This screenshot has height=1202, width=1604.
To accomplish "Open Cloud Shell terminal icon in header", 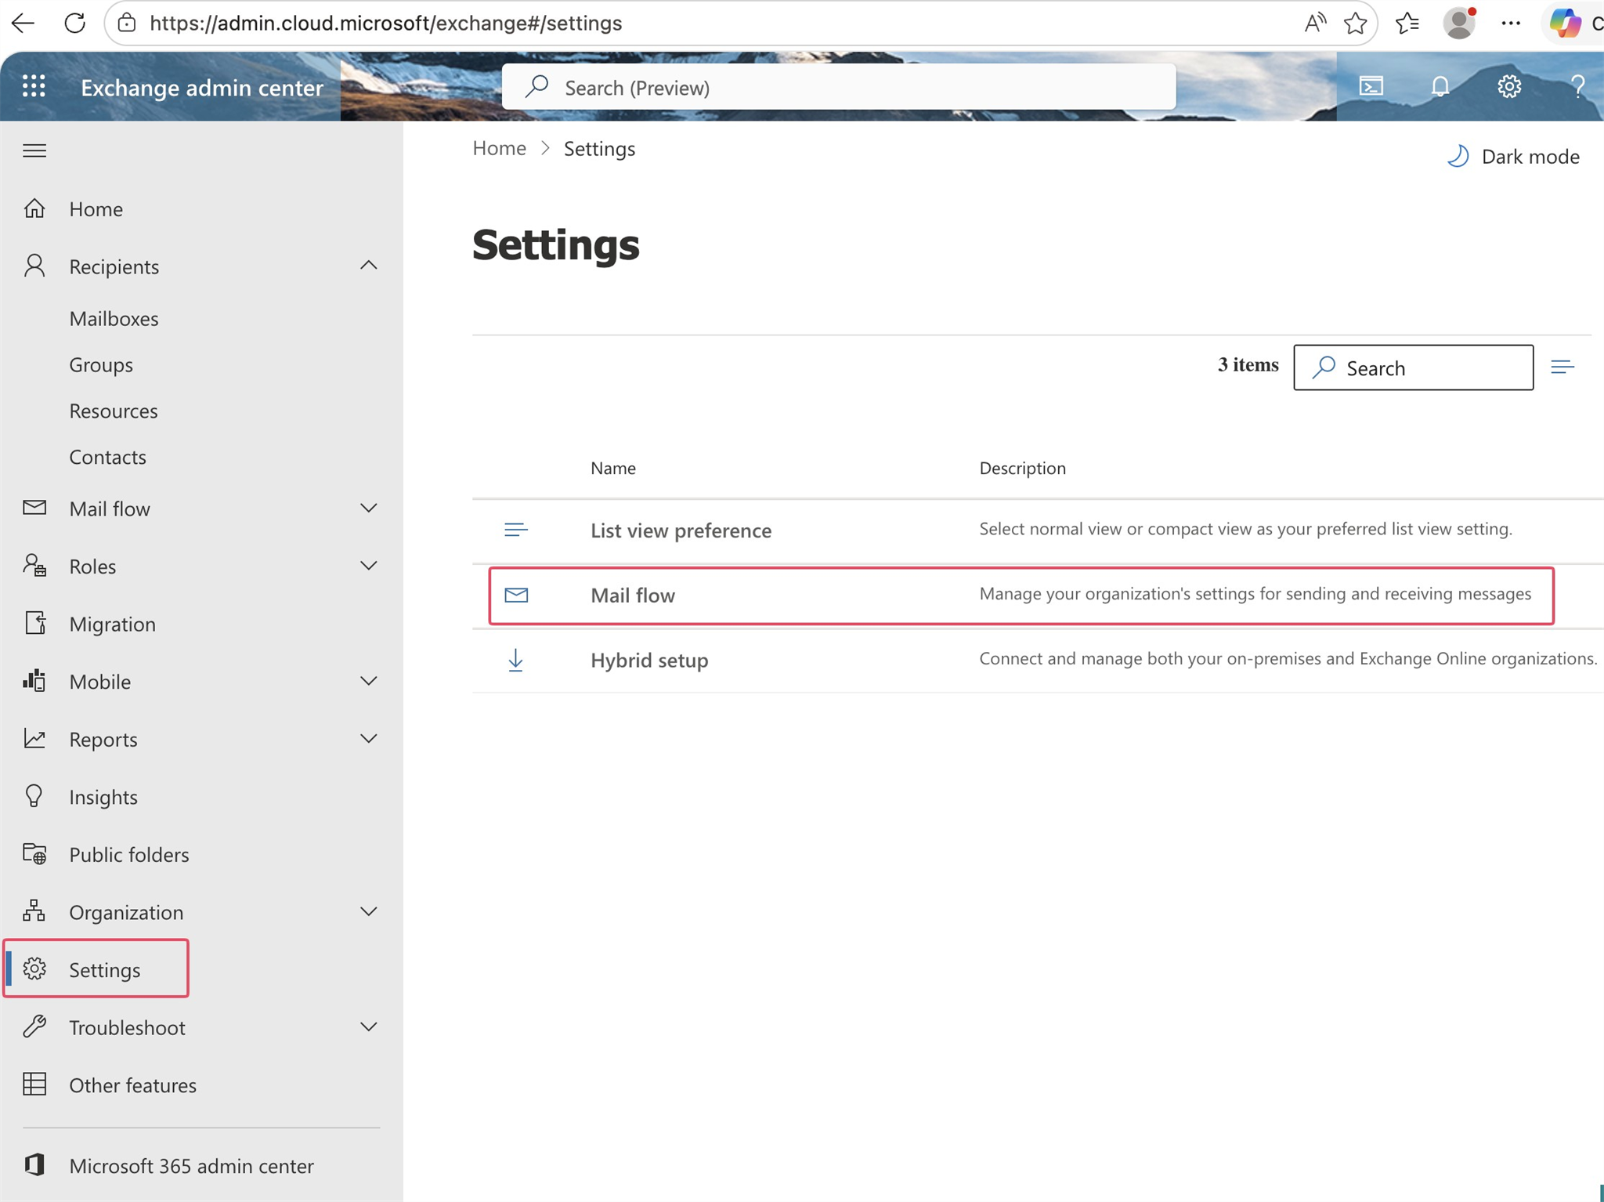I will (1371, 86).
